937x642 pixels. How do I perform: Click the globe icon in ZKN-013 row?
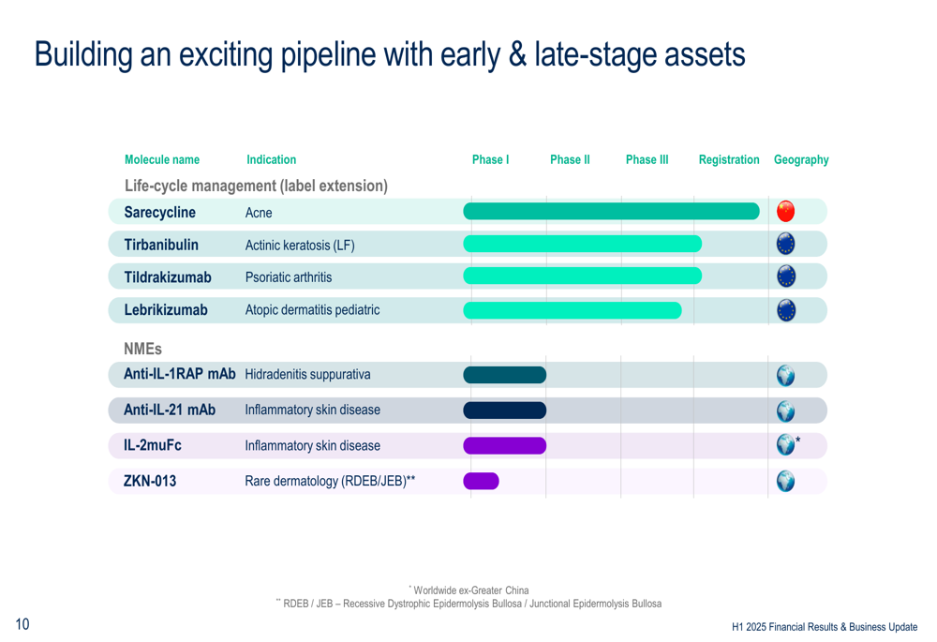point(785,481)
